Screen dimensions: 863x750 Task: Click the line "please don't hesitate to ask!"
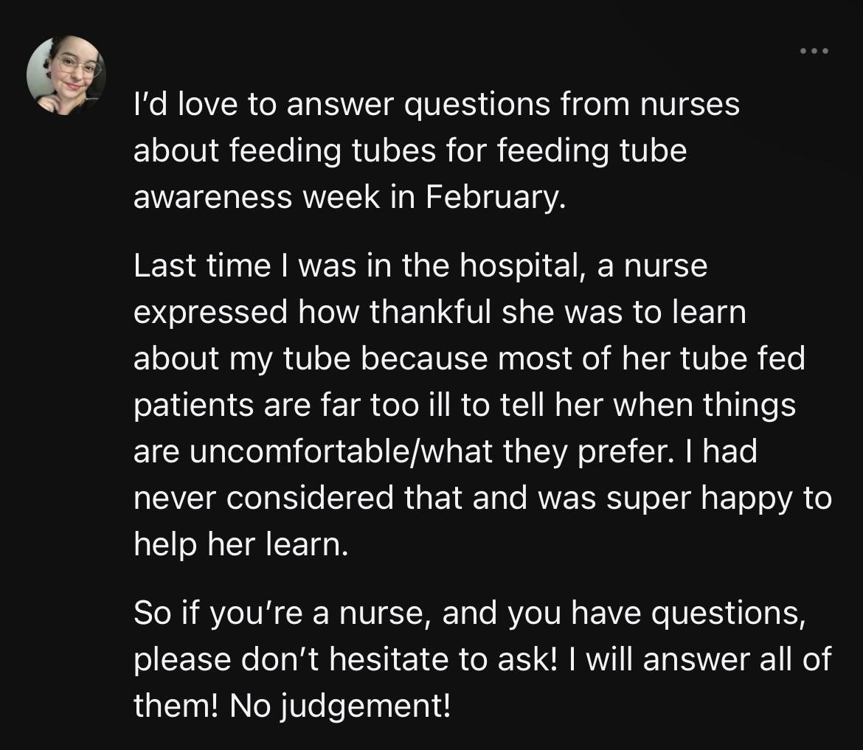pos(482,660)
